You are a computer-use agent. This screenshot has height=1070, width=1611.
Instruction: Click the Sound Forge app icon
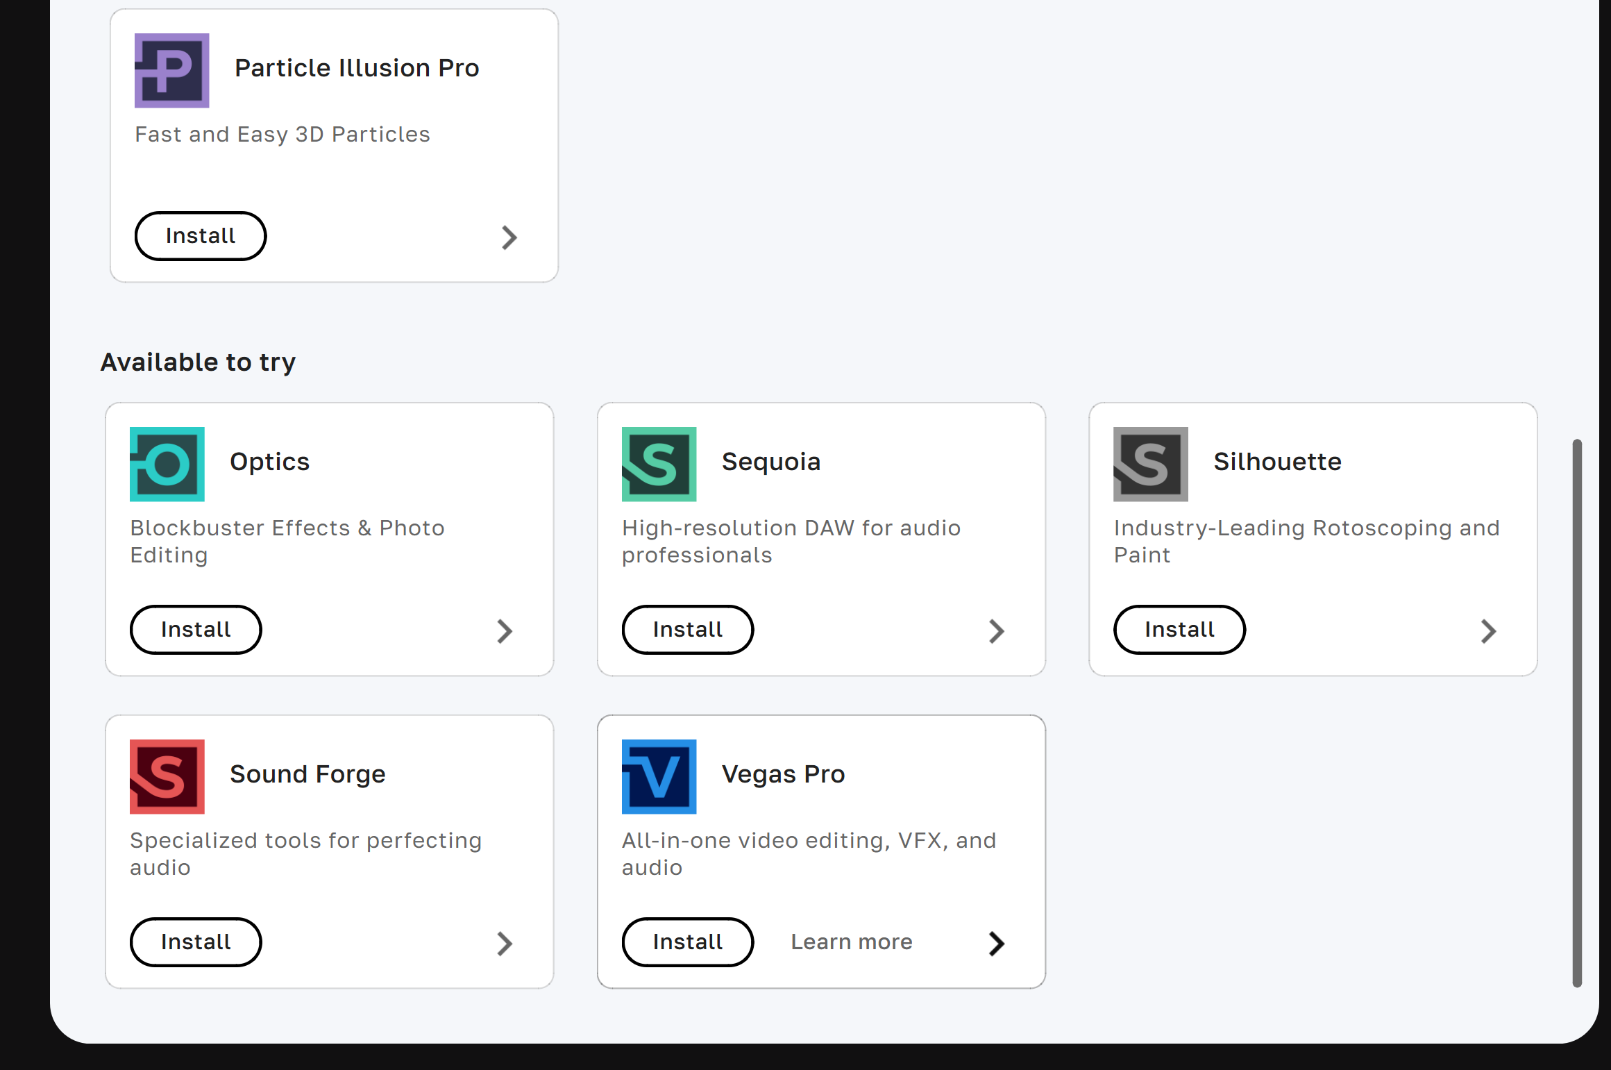click(167, 777)
